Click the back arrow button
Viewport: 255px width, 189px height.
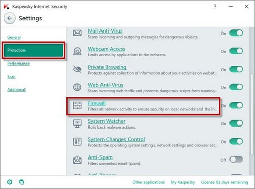click(10, 18)
